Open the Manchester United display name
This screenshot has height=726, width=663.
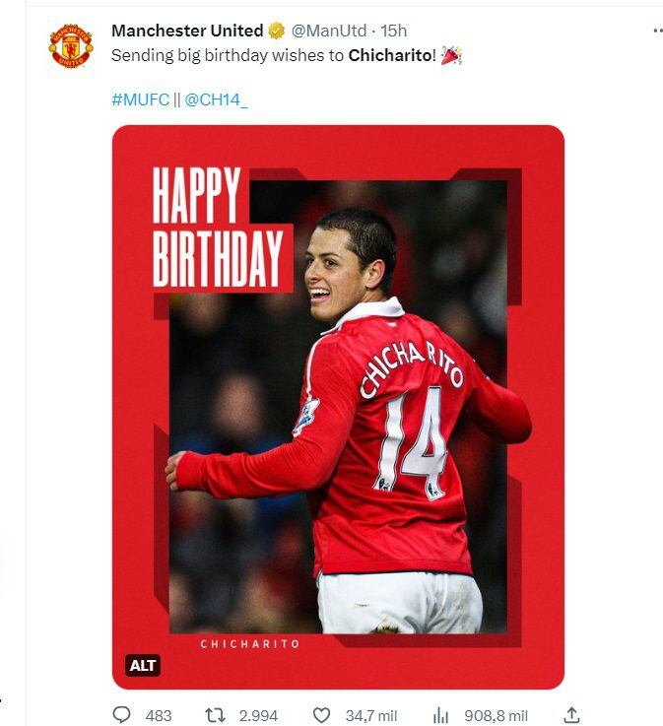tap(187, 31)
